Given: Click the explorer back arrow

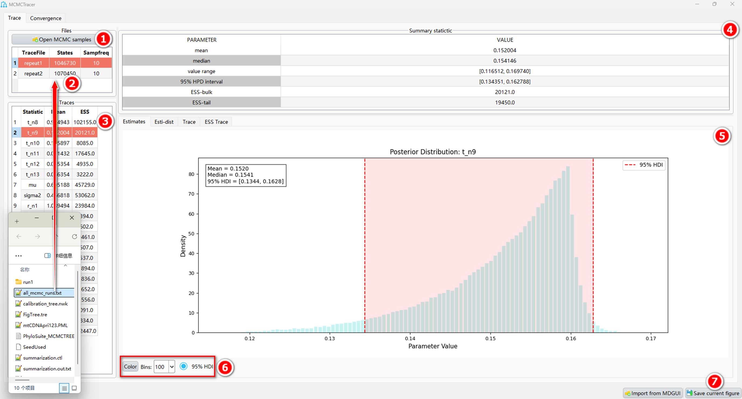Looking at the screenshot, I should pyautogui.click(x=19, y=236).
